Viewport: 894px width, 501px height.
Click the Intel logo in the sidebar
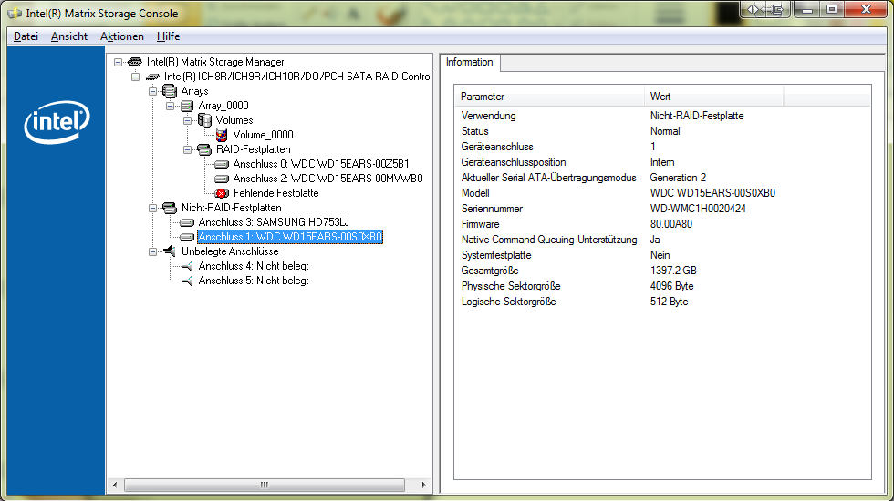[57, 122]
